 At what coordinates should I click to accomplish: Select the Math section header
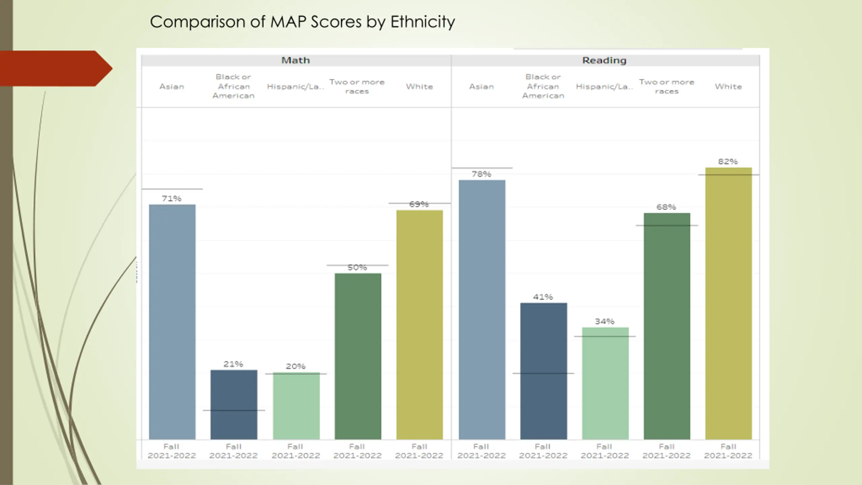coord(296,60)
